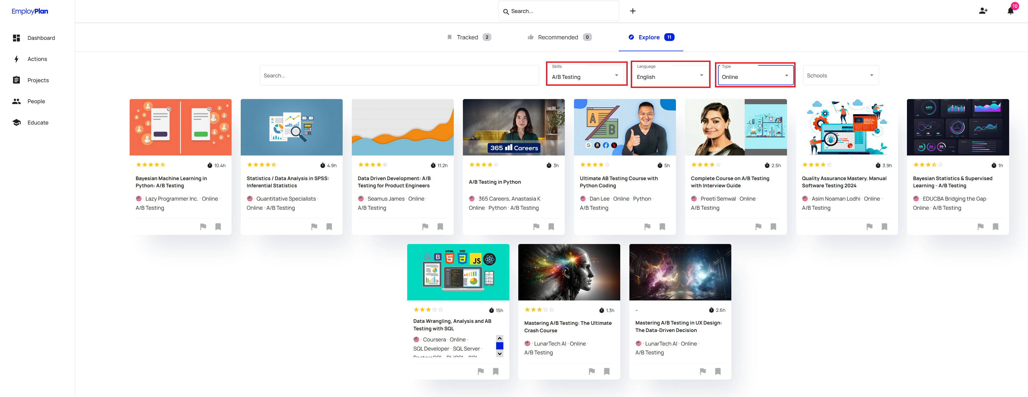1028x397 pixels.
Task: Open the Bayesian Machine Learning in Python title
Action: tap(171, 182)
